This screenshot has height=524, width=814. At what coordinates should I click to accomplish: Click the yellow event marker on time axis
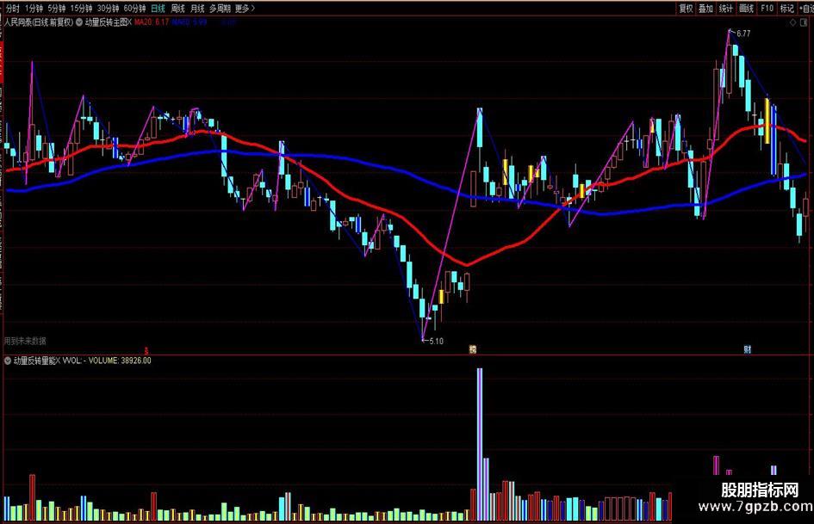pyautogui.click(x=472, y=349)
